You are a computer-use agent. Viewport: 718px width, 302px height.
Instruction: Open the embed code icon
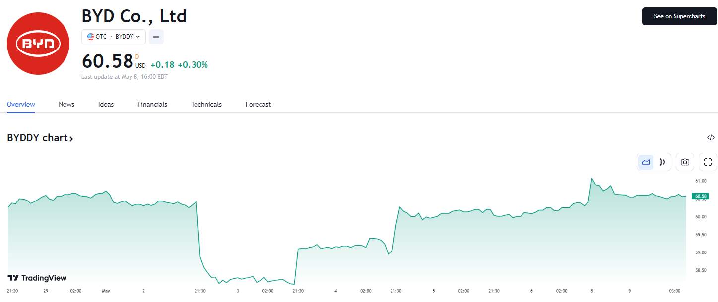(711, 137)
